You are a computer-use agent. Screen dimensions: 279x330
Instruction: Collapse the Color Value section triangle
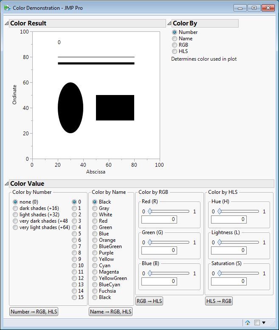(7, 184)
